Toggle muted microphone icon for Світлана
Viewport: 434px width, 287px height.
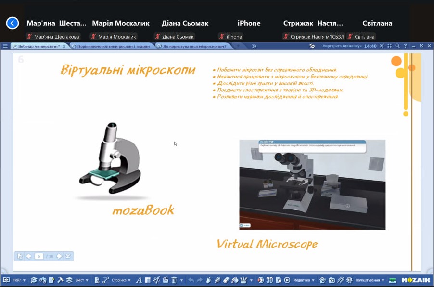pos(350,37)
